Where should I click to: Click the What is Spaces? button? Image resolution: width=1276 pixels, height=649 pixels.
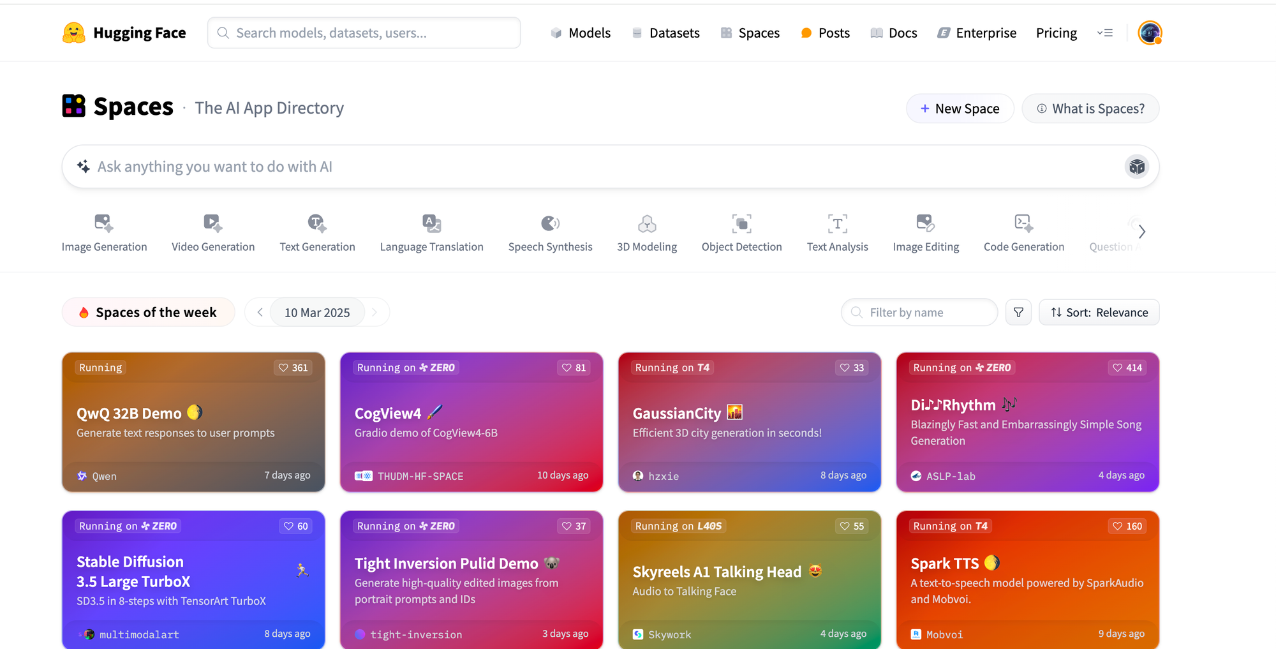coord(1090,108)
